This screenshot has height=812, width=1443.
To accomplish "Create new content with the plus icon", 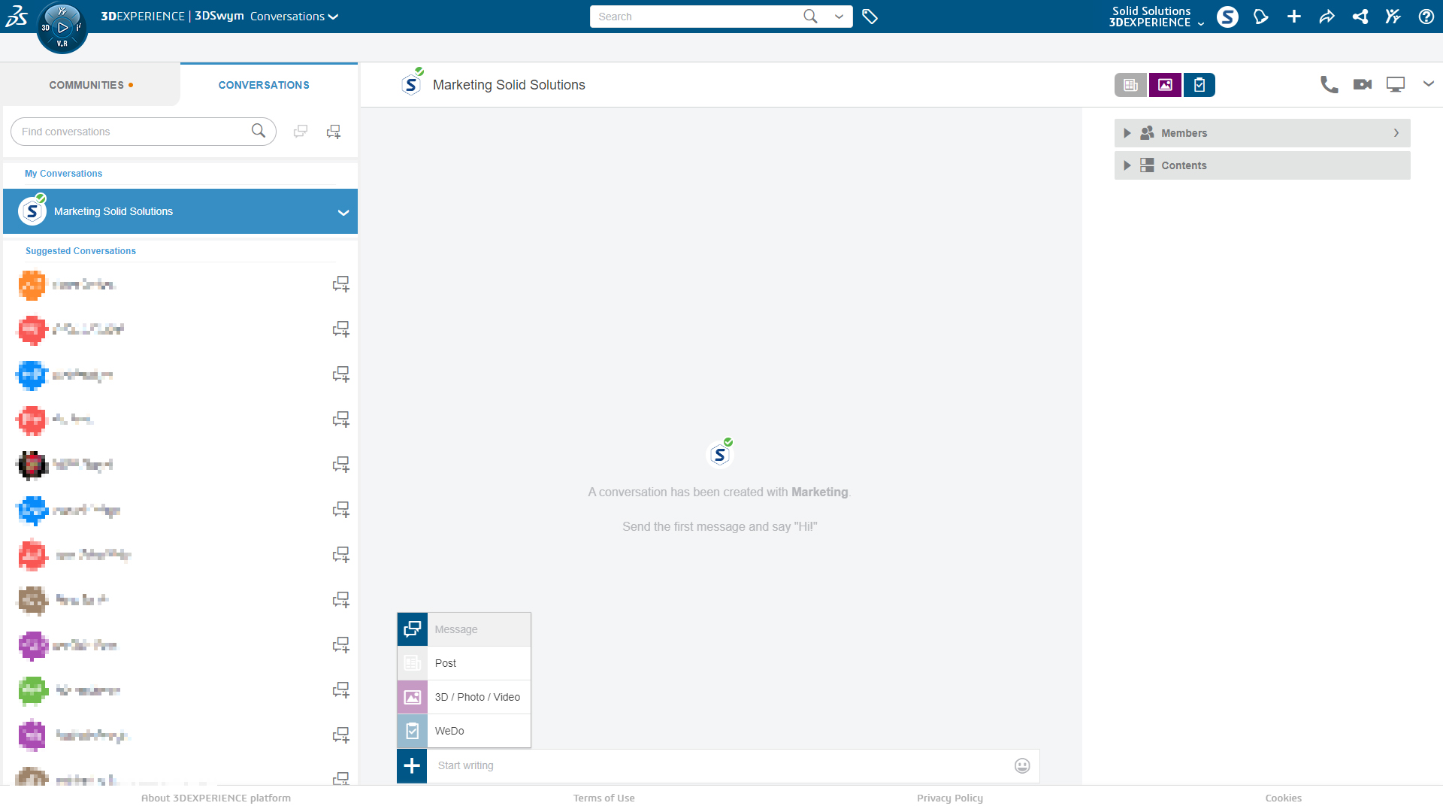I will 1294,16.
